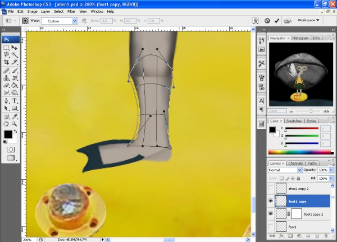The height and width of the screenshot is (242, 337).
Task: Open the Window menu
Action: (x=97, y=12)
